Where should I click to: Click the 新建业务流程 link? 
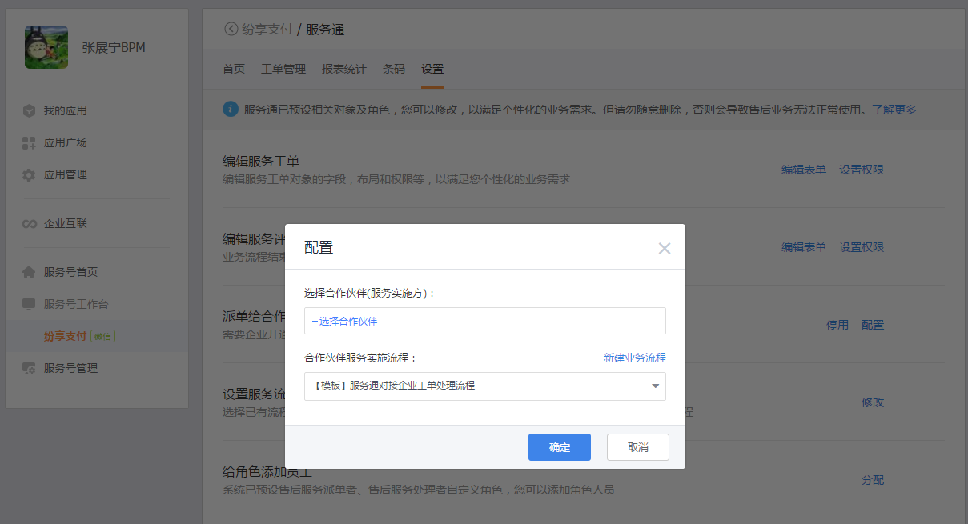(x=634, y=358)
